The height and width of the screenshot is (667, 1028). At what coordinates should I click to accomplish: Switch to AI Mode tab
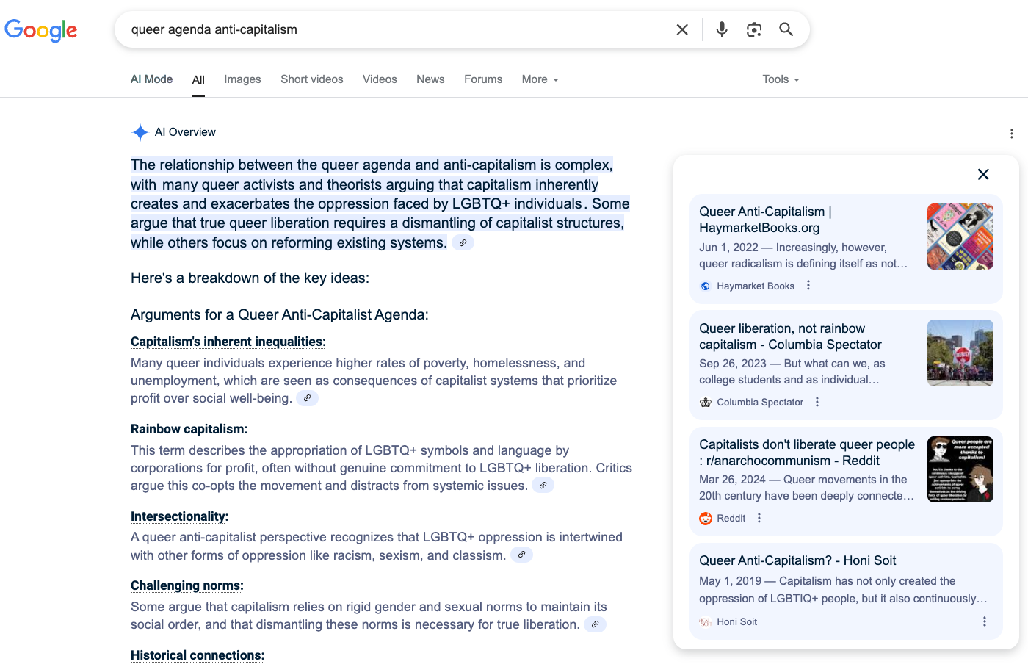(151, 79)
